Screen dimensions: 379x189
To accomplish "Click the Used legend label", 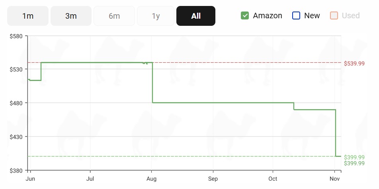I will click(351, 16).
